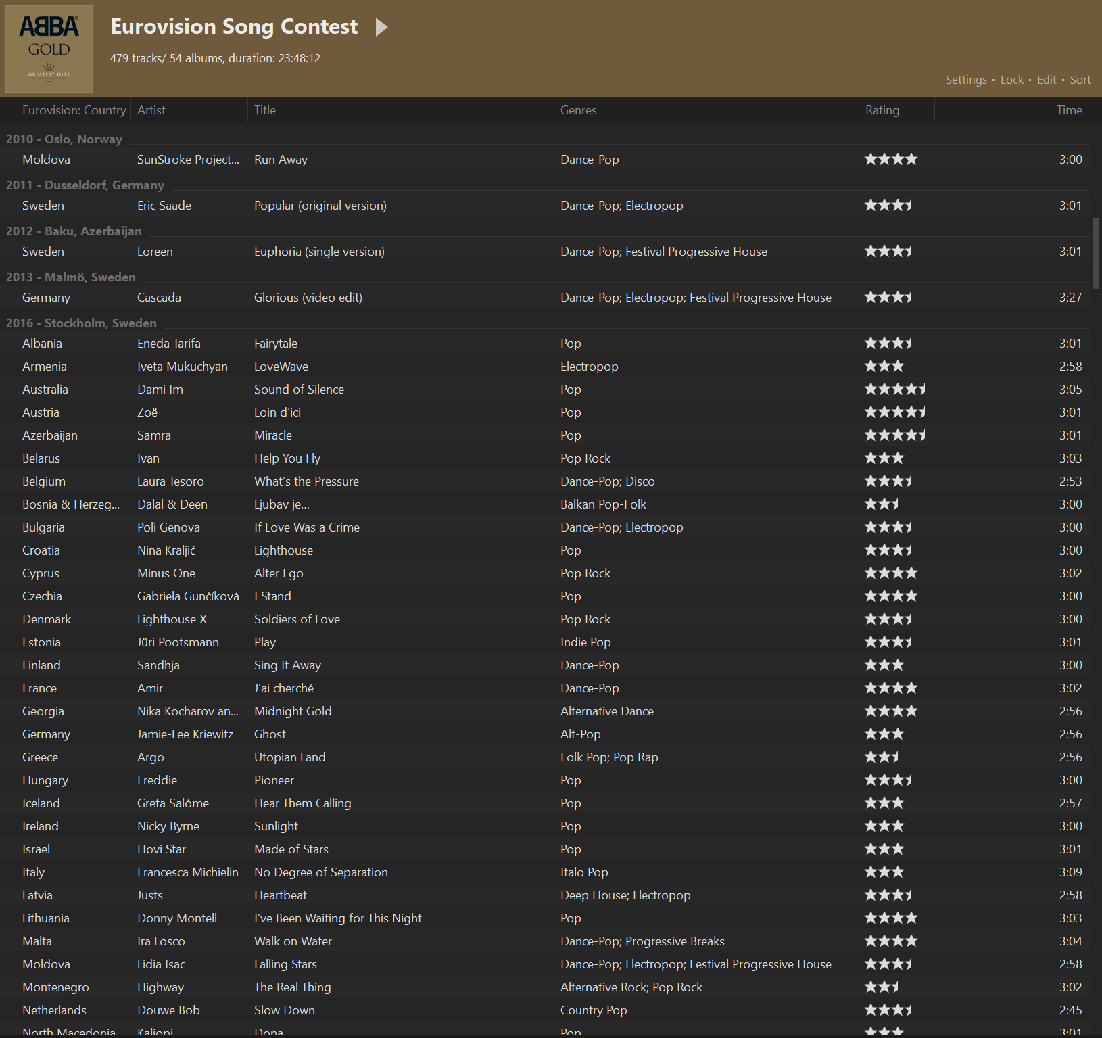The width and height of the screenshot is (1102, 1038).
Task: Select title 'If Love Was a Crime'
Action: pyautogui.click(x=307, y=527)
